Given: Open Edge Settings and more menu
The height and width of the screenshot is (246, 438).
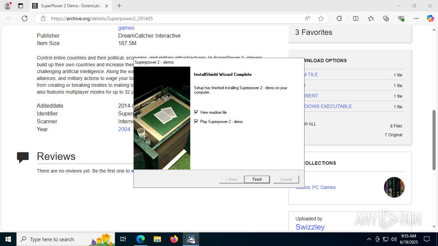Looking at the screenshot, I should pyautogui.click(x=416, y=18).
